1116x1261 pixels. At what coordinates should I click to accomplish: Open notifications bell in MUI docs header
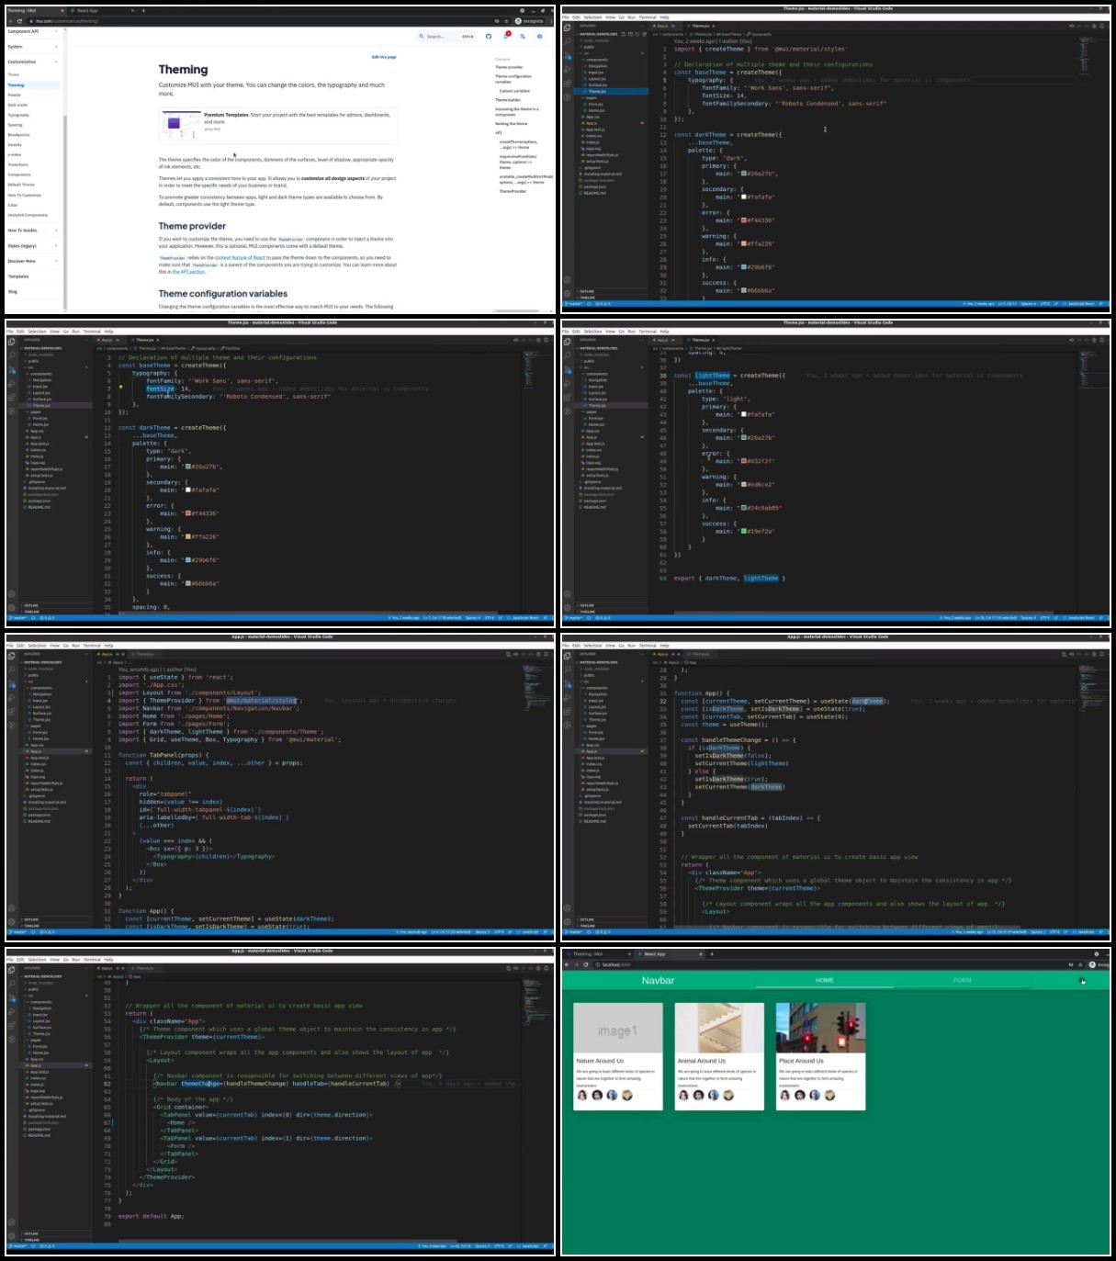[x=505, y=37]
